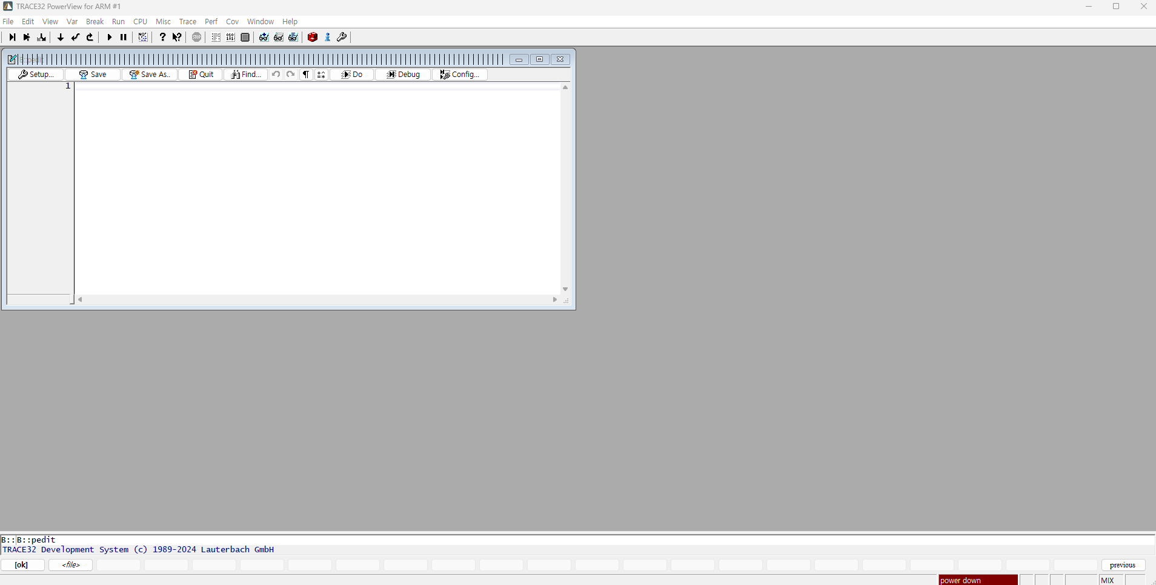Open the Find... dialog in editor

(246, 75)
